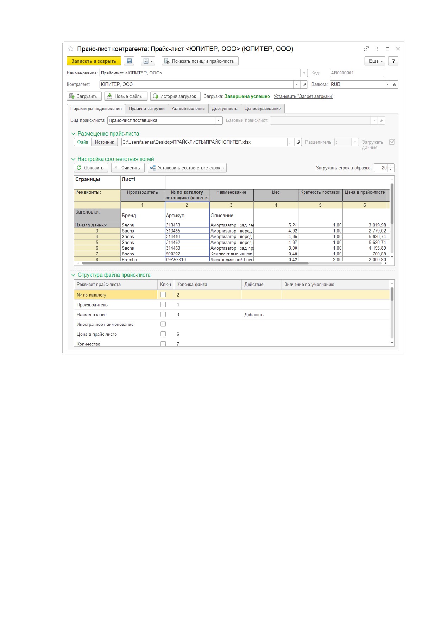Toggle Ключ checkbox for Количество
The image size is (436, 617).
163,344
